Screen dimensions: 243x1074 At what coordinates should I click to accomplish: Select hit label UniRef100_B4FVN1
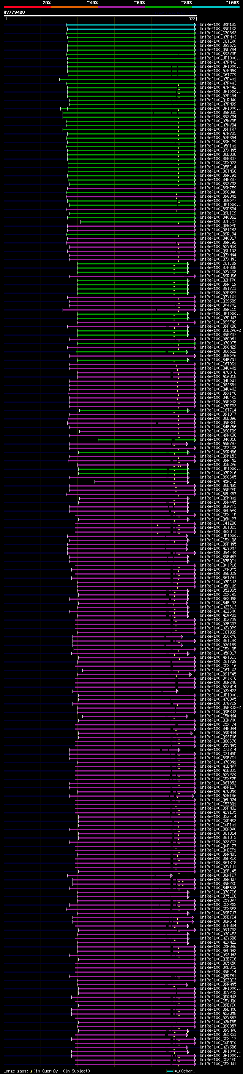(218, 360)
